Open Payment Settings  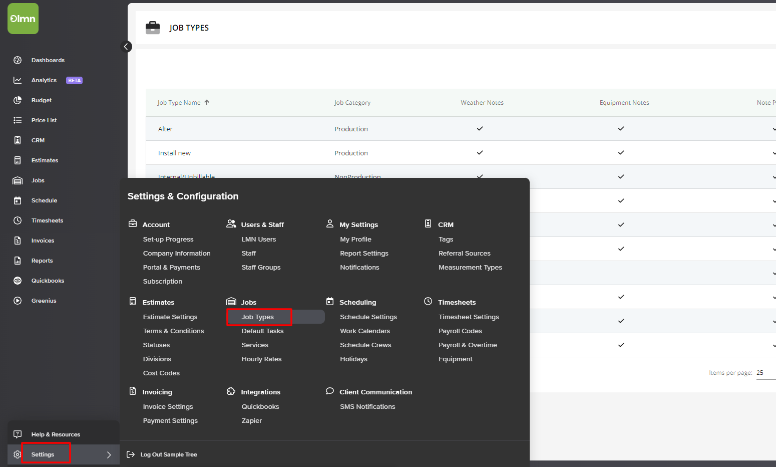(x=170, y=420)
